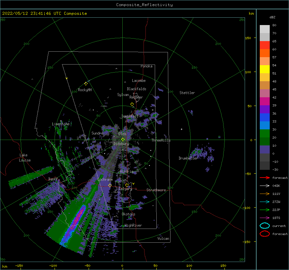This screenshot has height=270, width=289.
Task: Pick the bright yellow 54-51 dBZ swatch
Action: coord(265,69)
